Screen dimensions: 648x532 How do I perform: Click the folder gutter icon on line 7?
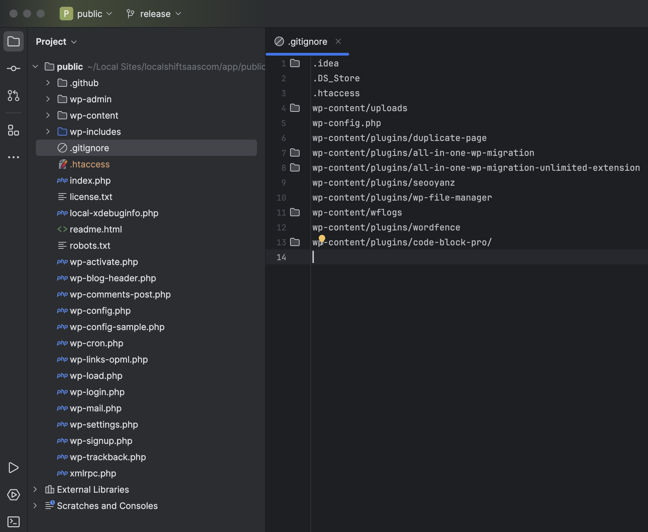295,153
